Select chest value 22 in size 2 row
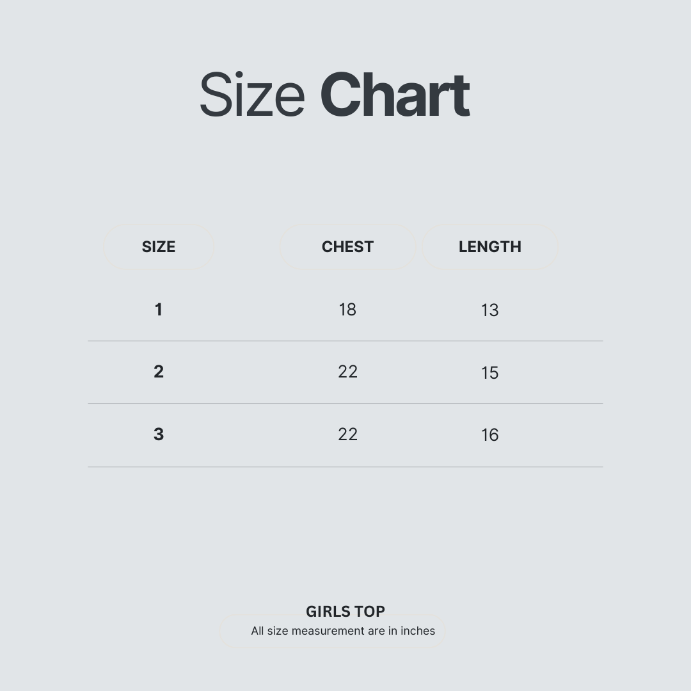691x691 pixels. coord(347,372)
